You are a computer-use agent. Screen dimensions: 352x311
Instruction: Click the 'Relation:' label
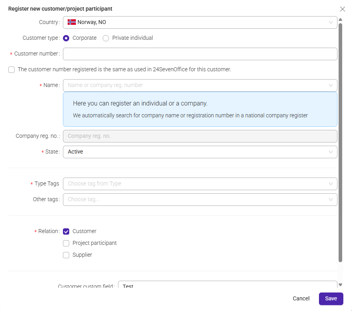[49, 231]
